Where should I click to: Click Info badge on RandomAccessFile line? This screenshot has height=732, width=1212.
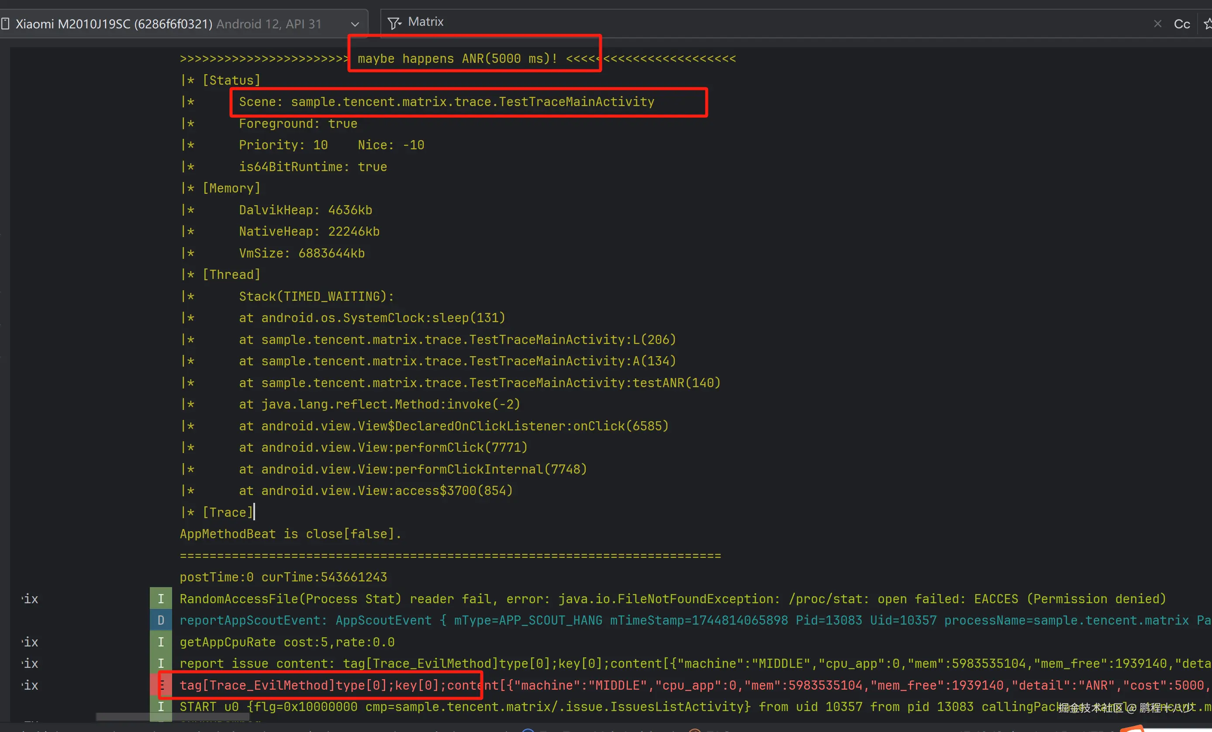pyautogui.click(x=161, y=599)
